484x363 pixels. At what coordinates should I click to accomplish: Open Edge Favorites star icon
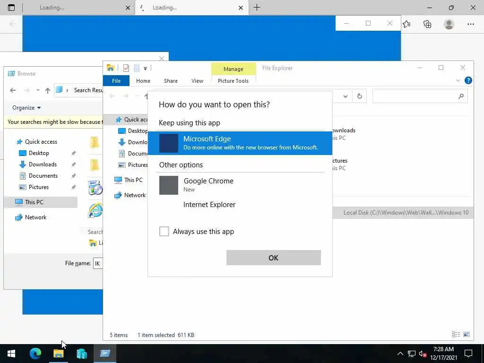point(407,24)
